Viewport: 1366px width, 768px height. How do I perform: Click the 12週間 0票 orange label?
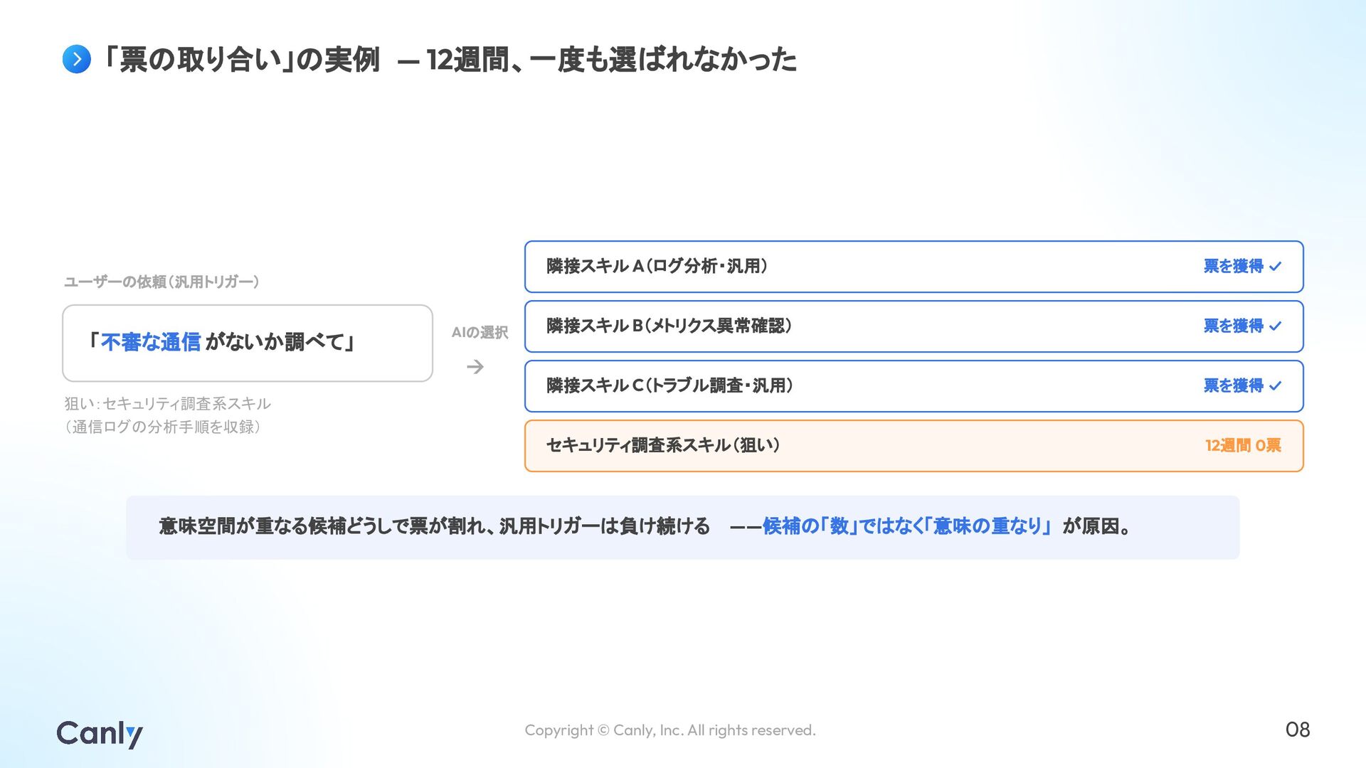1243,446
